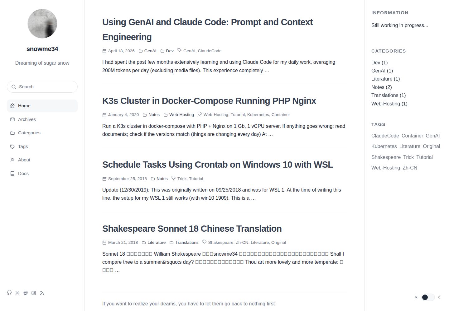Open the Instagram social icon
This screenshot has height=311, width=449.
pyautogui.click(x=34, y=293)
